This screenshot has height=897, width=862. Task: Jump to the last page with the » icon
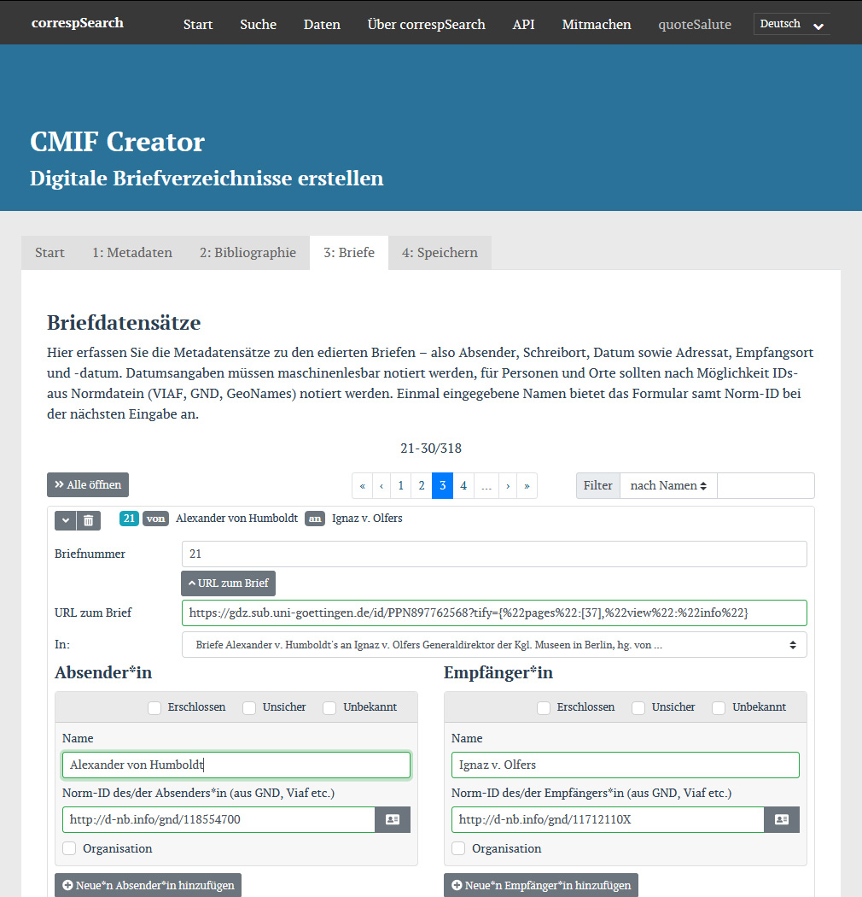click(x=527, y=485)
